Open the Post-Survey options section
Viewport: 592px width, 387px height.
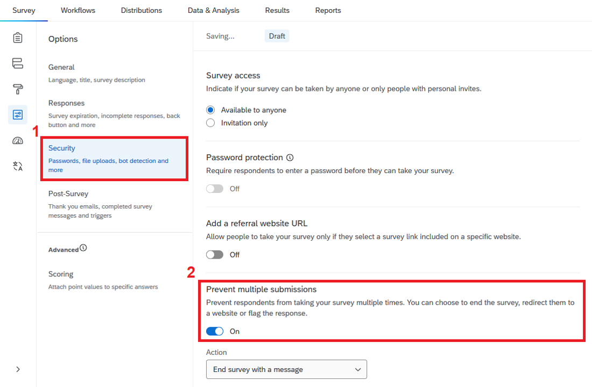click(68, 193)
